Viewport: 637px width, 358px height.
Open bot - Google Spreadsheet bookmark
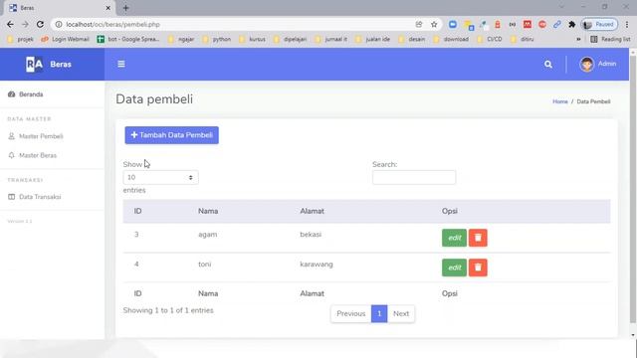coord(128,39)
